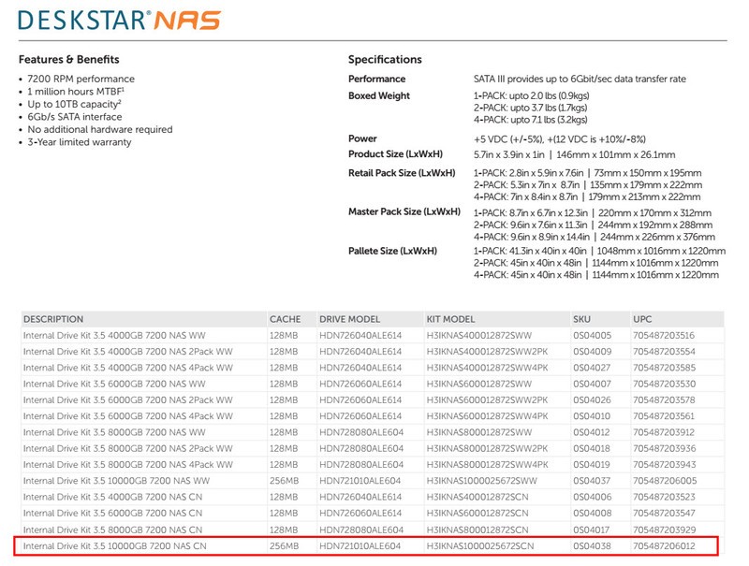Viewport: 749px width, 566px height.
Task: Click '+5 VDC (+/-5%)' power value
Action: 508,139
